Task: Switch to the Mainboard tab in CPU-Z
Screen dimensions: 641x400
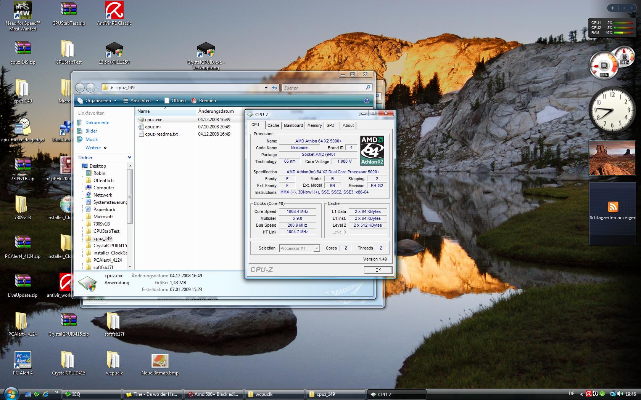Action: (x=293, y=125)
